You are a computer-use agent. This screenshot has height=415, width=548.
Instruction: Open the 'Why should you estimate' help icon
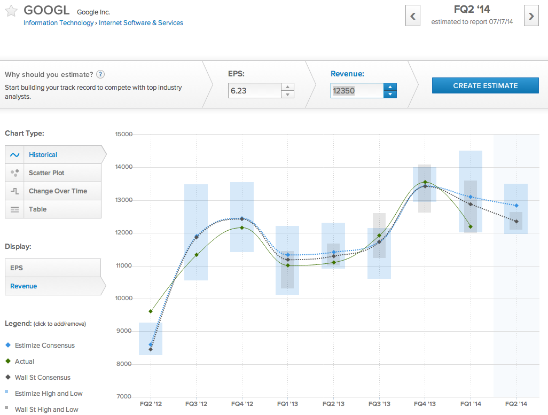(x=100, y=74)
